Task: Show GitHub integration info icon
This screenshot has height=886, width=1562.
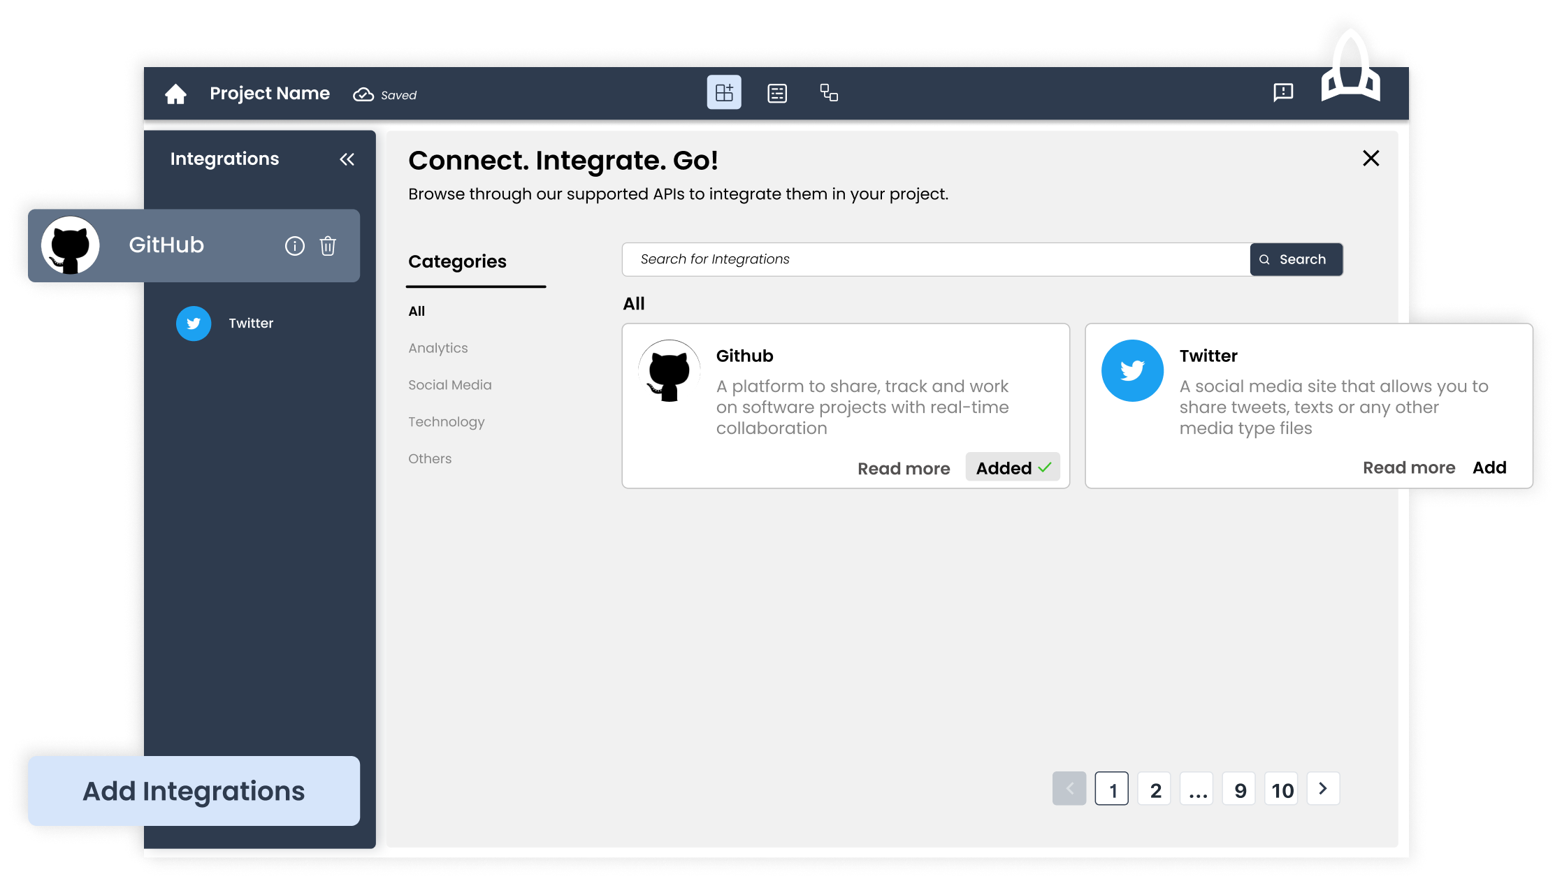Action: click(x=295, y=246)
